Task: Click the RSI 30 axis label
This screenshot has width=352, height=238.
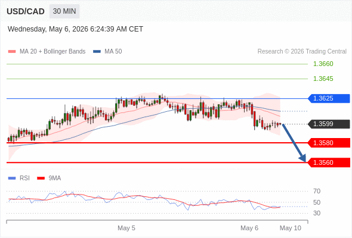Action: 317,214
